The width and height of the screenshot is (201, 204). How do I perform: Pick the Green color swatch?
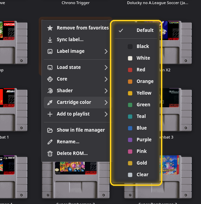(x=130, y=105)
